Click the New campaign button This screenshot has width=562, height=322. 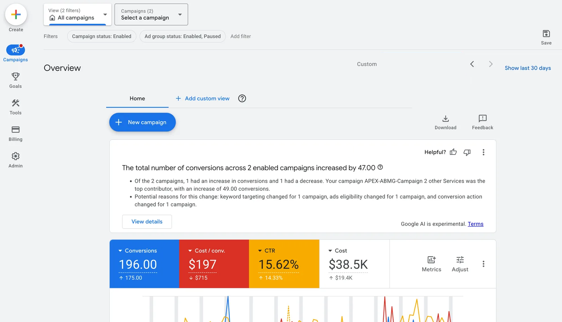pyautogui.click(x=142, y=122)
